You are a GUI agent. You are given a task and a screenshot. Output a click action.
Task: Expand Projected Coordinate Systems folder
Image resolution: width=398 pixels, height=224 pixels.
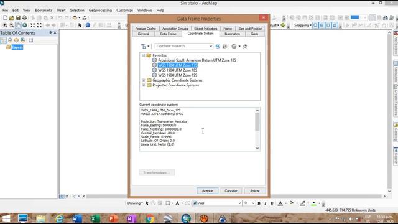point(144,85)
